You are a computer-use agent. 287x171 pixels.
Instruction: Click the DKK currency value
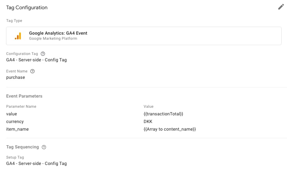[x=148, y=122]
